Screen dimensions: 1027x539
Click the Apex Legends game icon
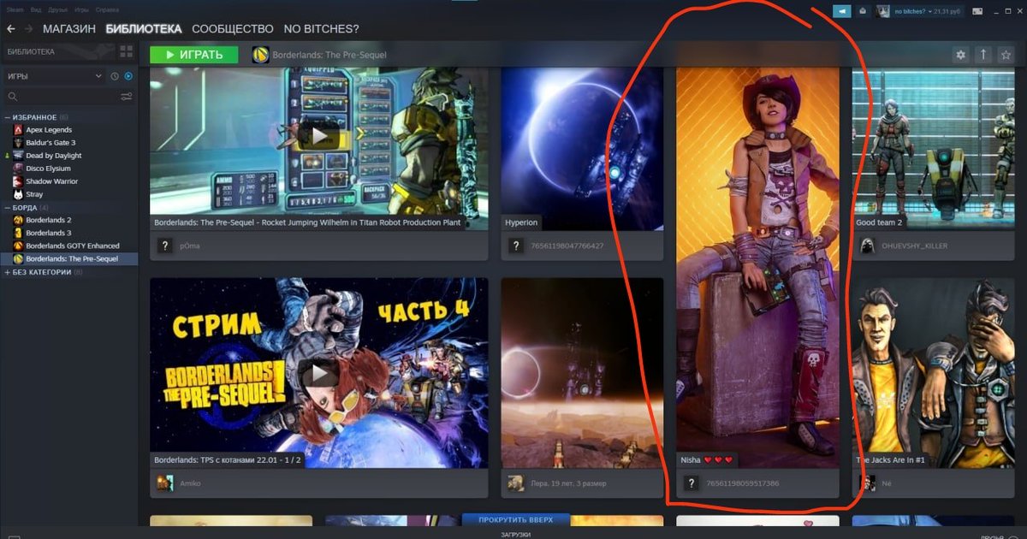18,130
